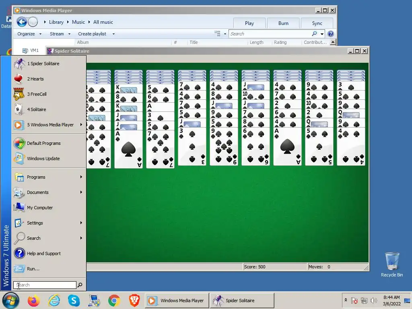The image size is (412, 309).
Task: Click the Programs folder icon
Action: 19,177
